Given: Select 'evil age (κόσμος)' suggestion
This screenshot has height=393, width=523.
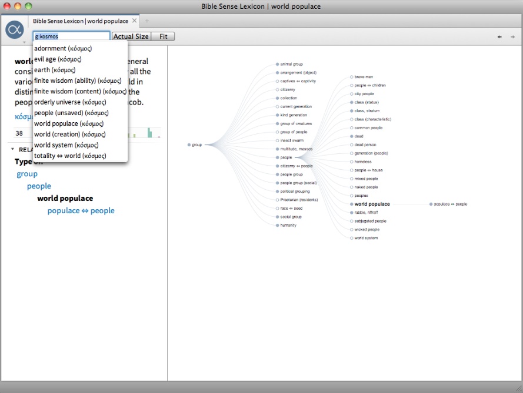Looking at the screenshot, I should tap(58, 59).
